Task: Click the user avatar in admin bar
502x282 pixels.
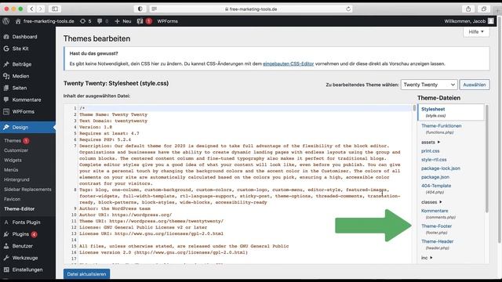Action: tap(491, 21)
